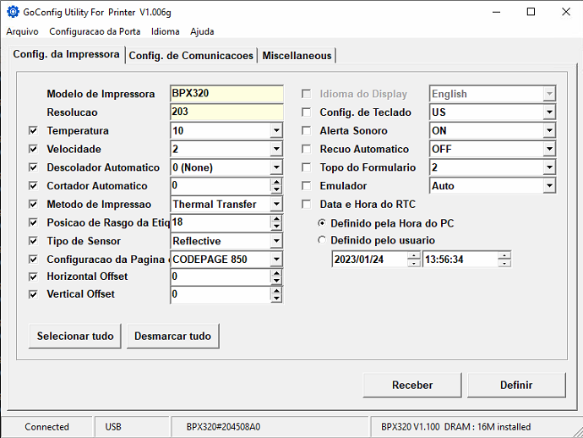Viewport: 583px width, 438px height.
Task: Decrease the Horizontal Offset value
Action: [x=276, y=280]
